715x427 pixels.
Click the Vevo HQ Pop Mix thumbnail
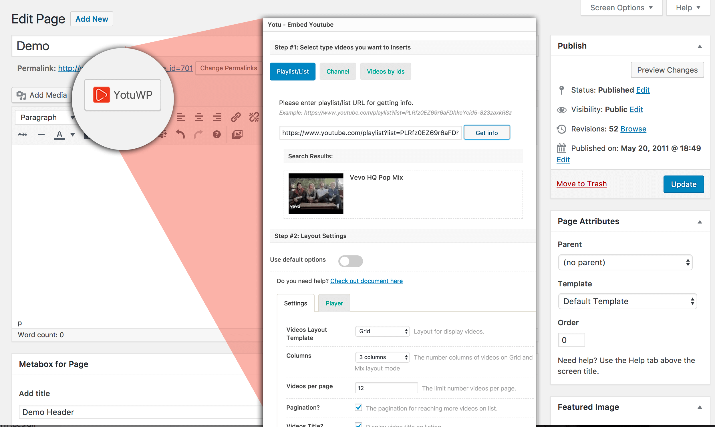[316, 194]
